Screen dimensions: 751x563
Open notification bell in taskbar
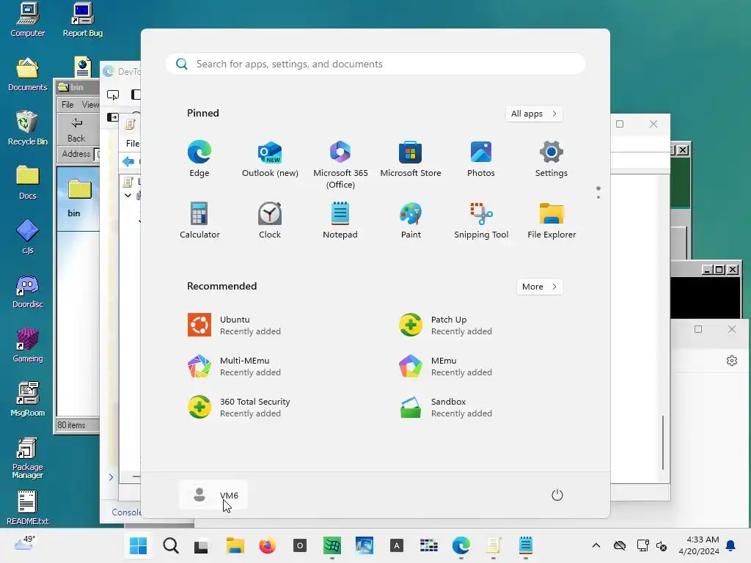click(731, 545)
